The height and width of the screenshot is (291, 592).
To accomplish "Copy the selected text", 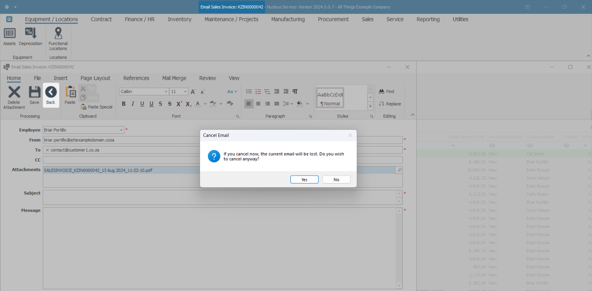I will [89, 98].
